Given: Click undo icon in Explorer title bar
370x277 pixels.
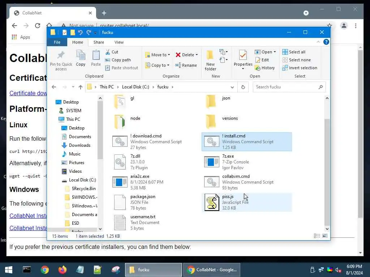Looking at the screenshot, I should (x=81, y=32).
